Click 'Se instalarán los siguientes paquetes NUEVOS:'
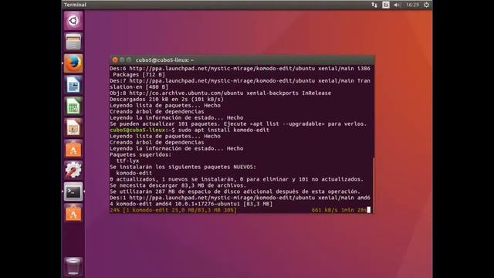 point(183,167)
